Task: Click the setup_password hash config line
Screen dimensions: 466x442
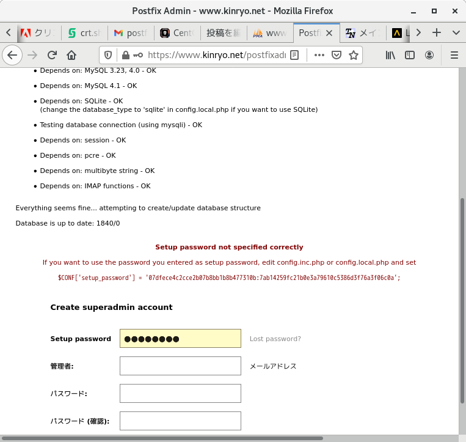Action: coord(229,278)
